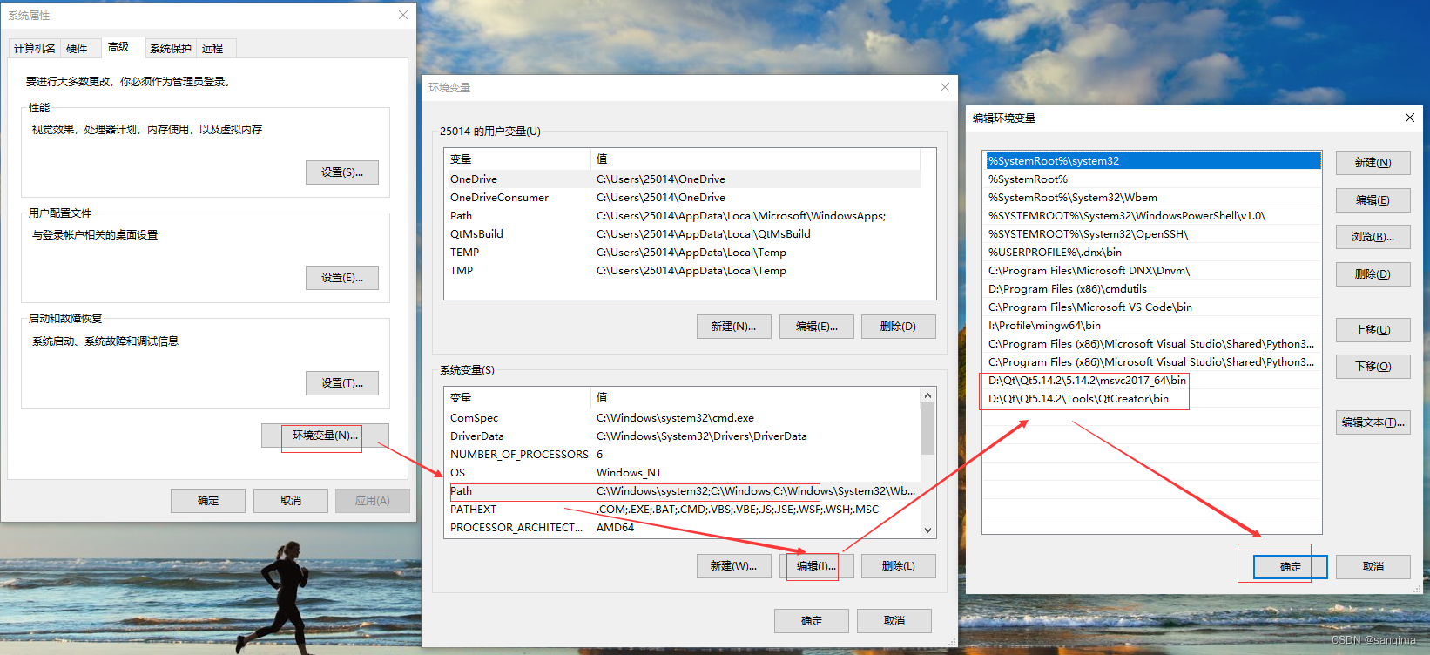Cancel the 编辑环境变量 dialog
Image resolution: width=1430 pixels, height=655 pixels.
[1373, 567]
